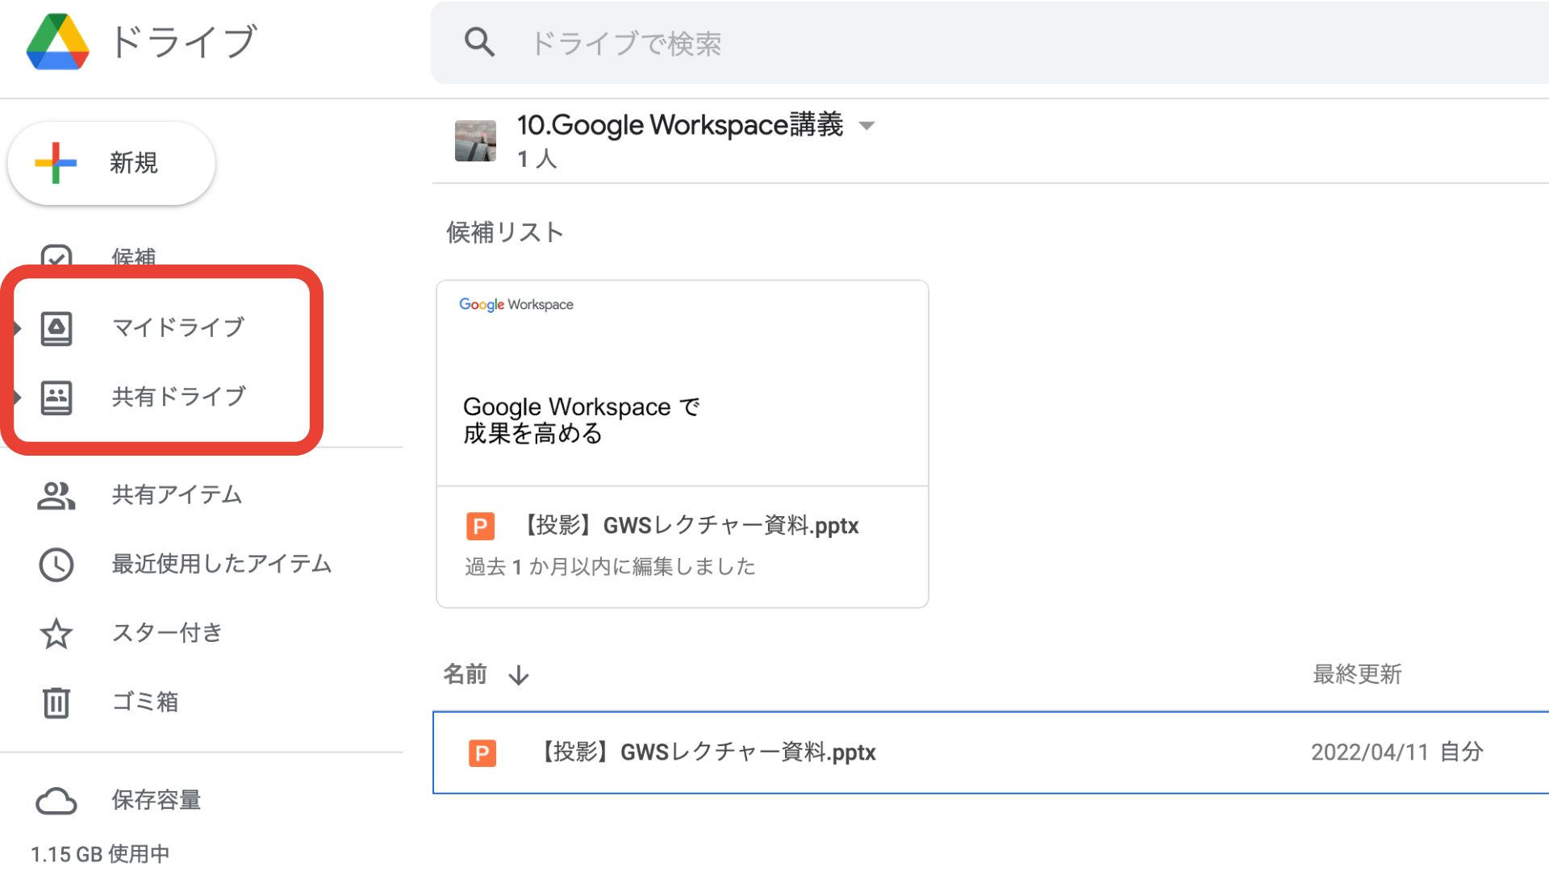Open the Google Workspace suggested file preview
The width and height of the screenshot is (1549, 871).
pos(683,384)
